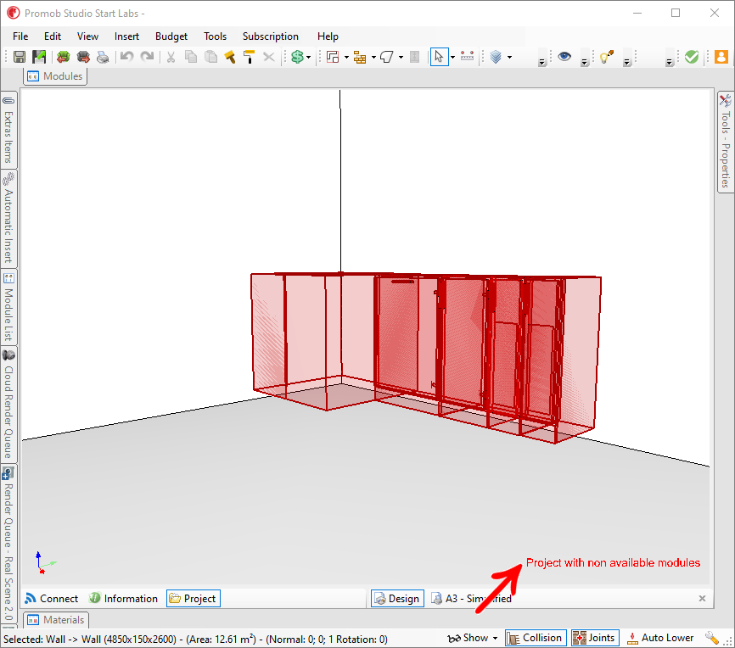This screenshot has height=648, width=735.
Task: Open the Cloud Render Queue side panel
Action: coord(8,405)
